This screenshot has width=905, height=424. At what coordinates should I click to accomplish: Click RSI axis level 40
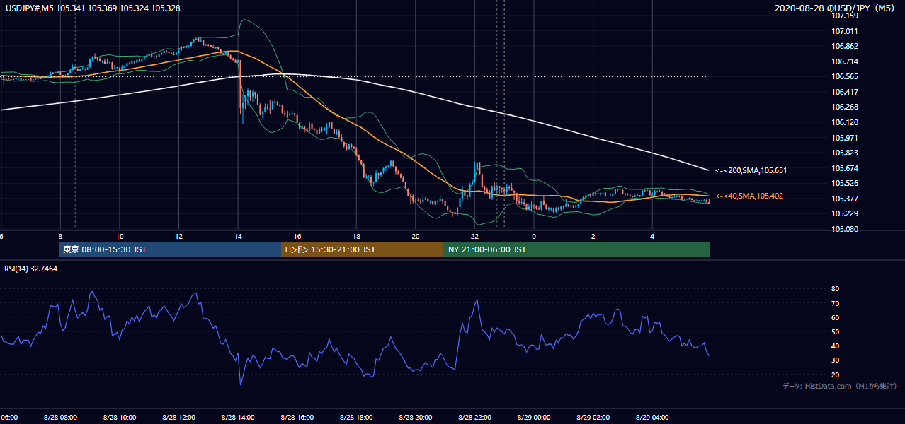tap(835, 346)
